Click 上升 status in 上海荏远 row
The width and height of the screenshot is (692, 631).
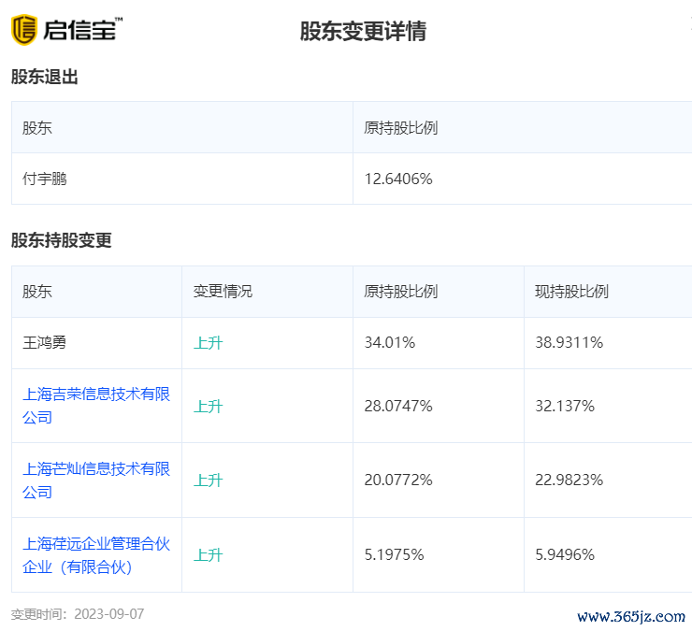tap(208, 554)
